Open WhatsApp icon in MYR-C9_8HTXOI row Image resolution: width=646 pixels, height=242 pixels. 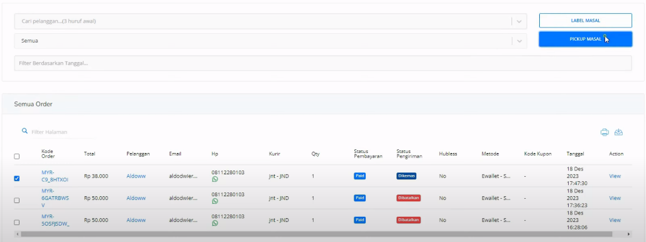215,179
